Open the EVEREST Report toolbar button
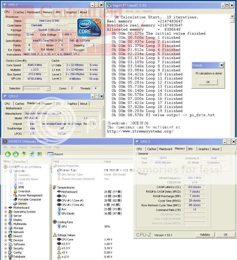 click(x=55, y=154)
